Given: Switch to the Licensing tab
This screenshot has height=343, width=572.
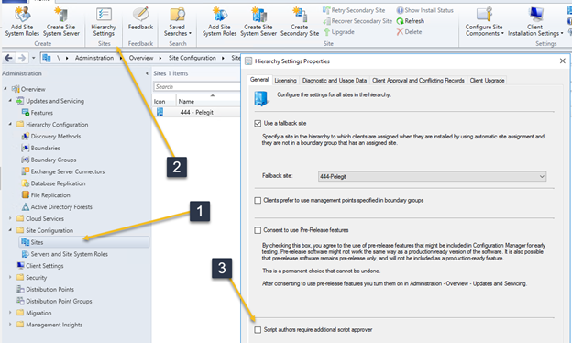Looking at the screenshot, I should pyautogui.click(x=285, y=81).
